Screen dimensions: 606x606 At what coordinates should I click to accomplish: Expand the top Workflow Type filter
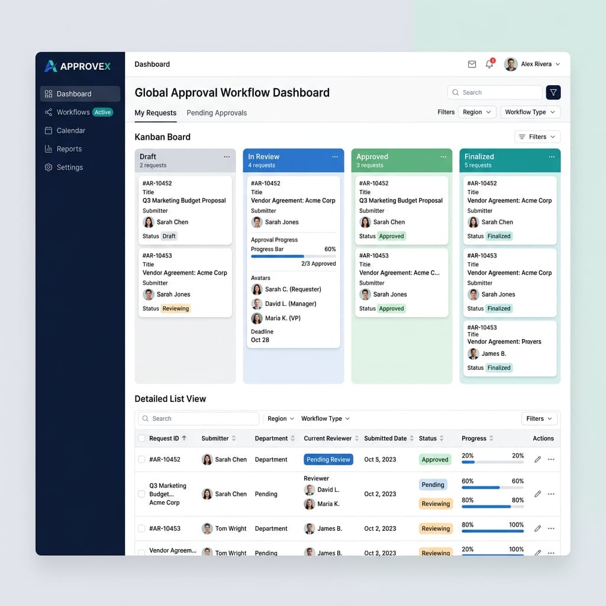530,112
